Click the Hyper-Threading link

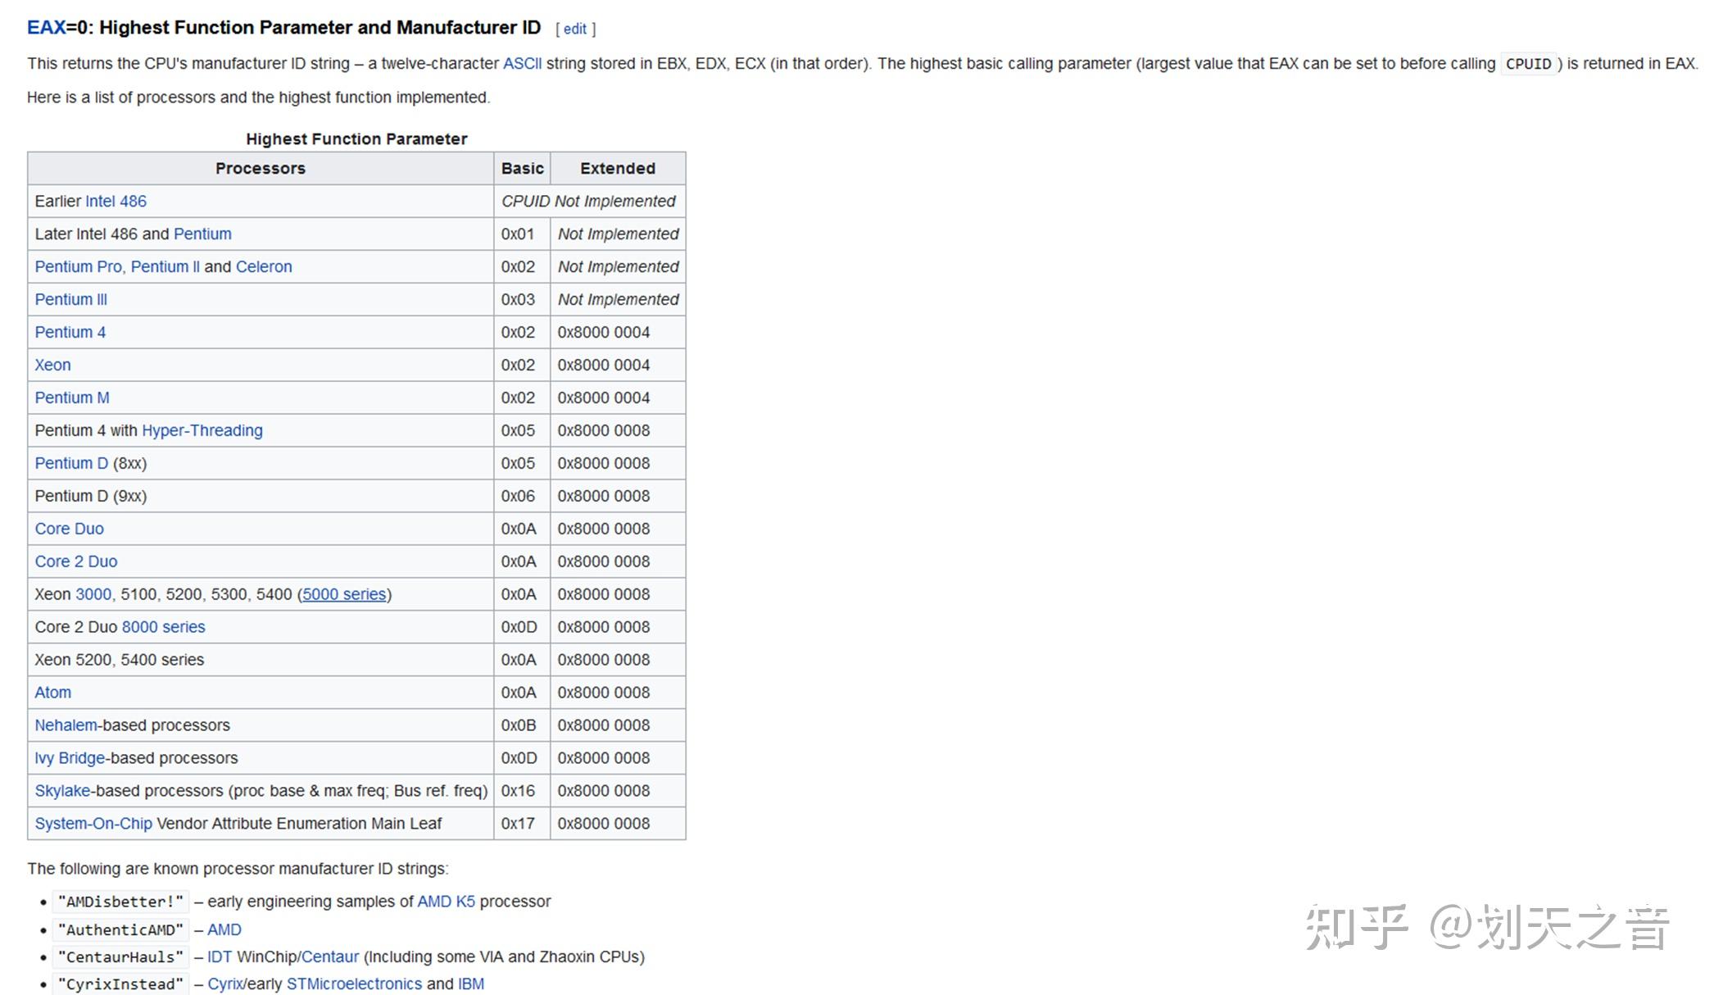coord(202,431)
